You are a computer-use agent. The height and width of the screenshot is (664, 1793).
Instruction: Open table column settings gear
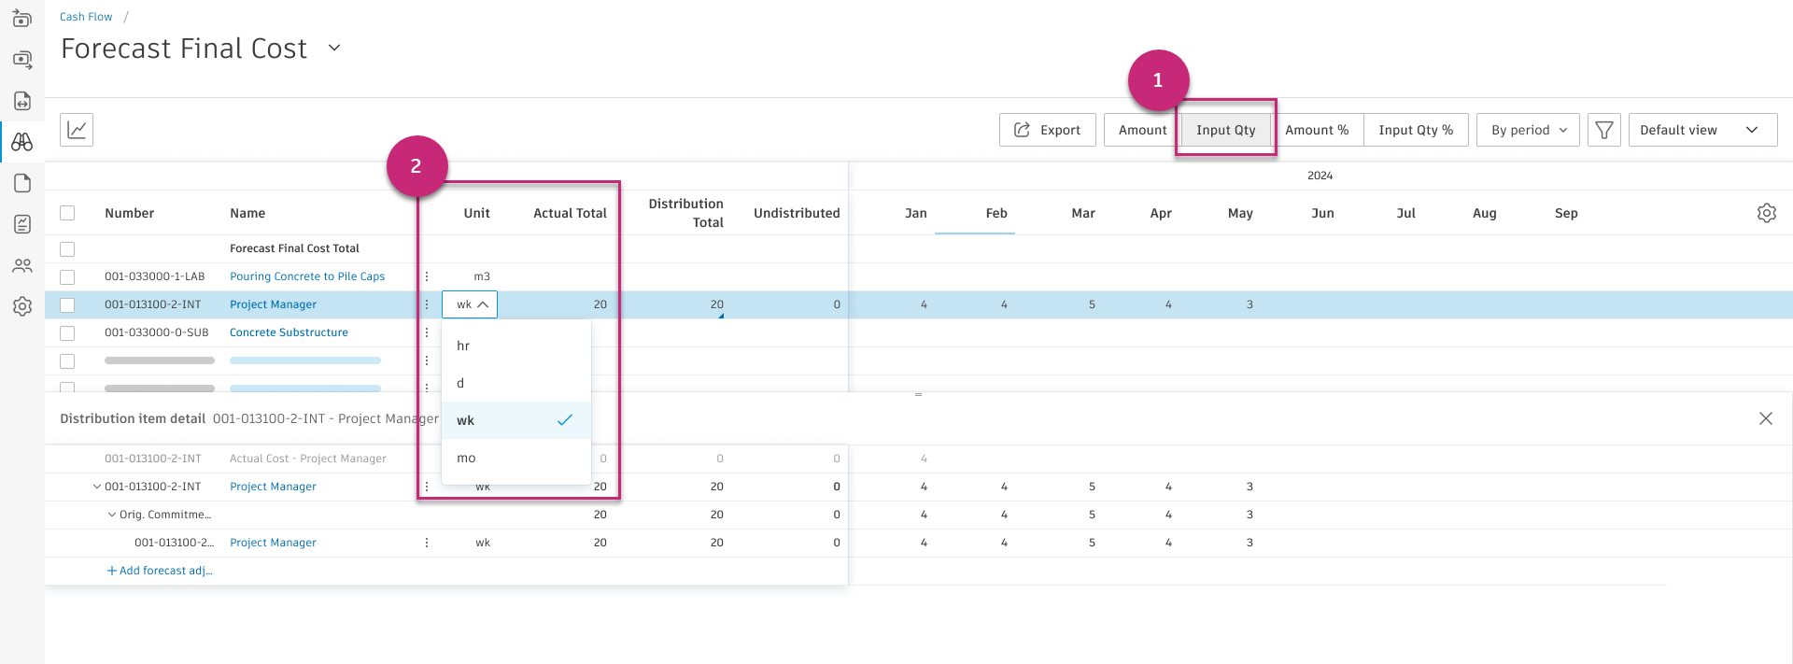point(1766,213)
